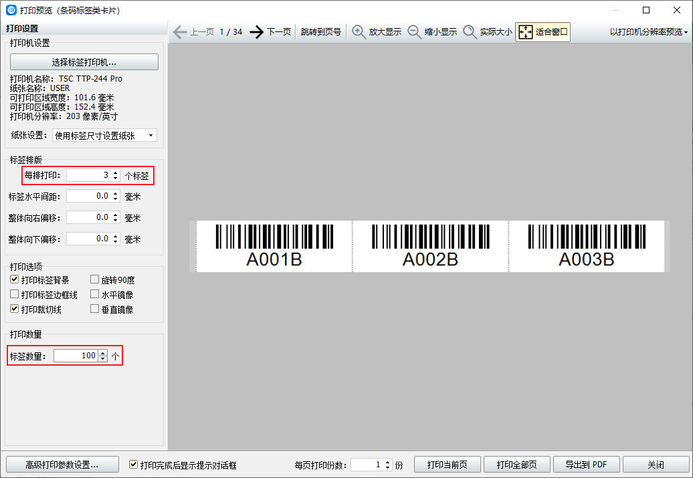Click the A003B barcode label preview
693x478 pixels.
point(587,246)
